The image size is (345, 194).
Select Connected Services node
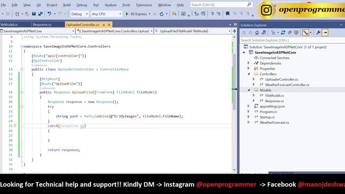click(274, 58)
